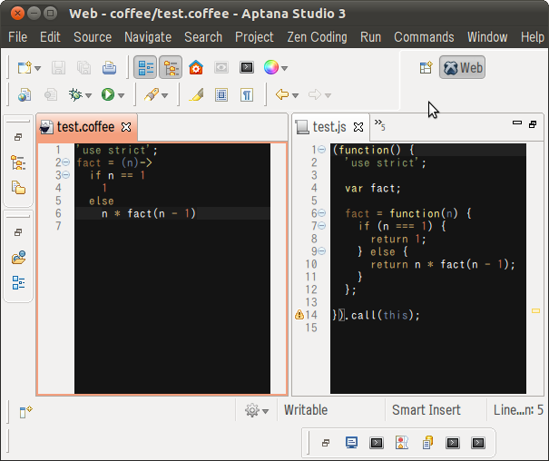Collapse fold marker on coffee line 2
The width and height of the screenshot is (549, 461).
(x=66, y=162)
